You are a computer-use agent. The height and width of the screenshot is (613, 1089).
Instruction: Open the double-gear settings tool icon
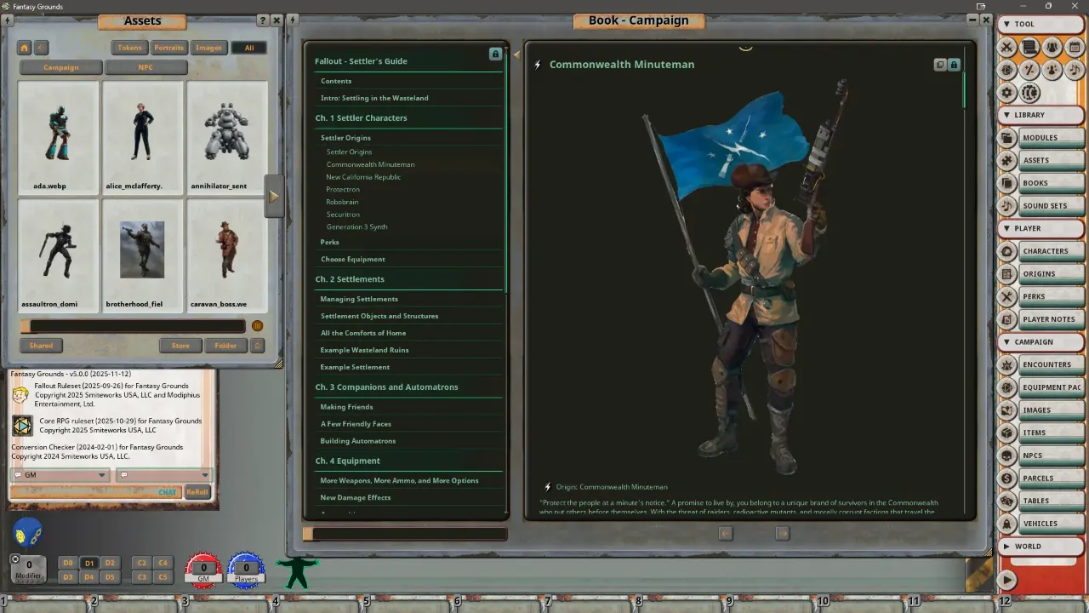click(1029, 93)
